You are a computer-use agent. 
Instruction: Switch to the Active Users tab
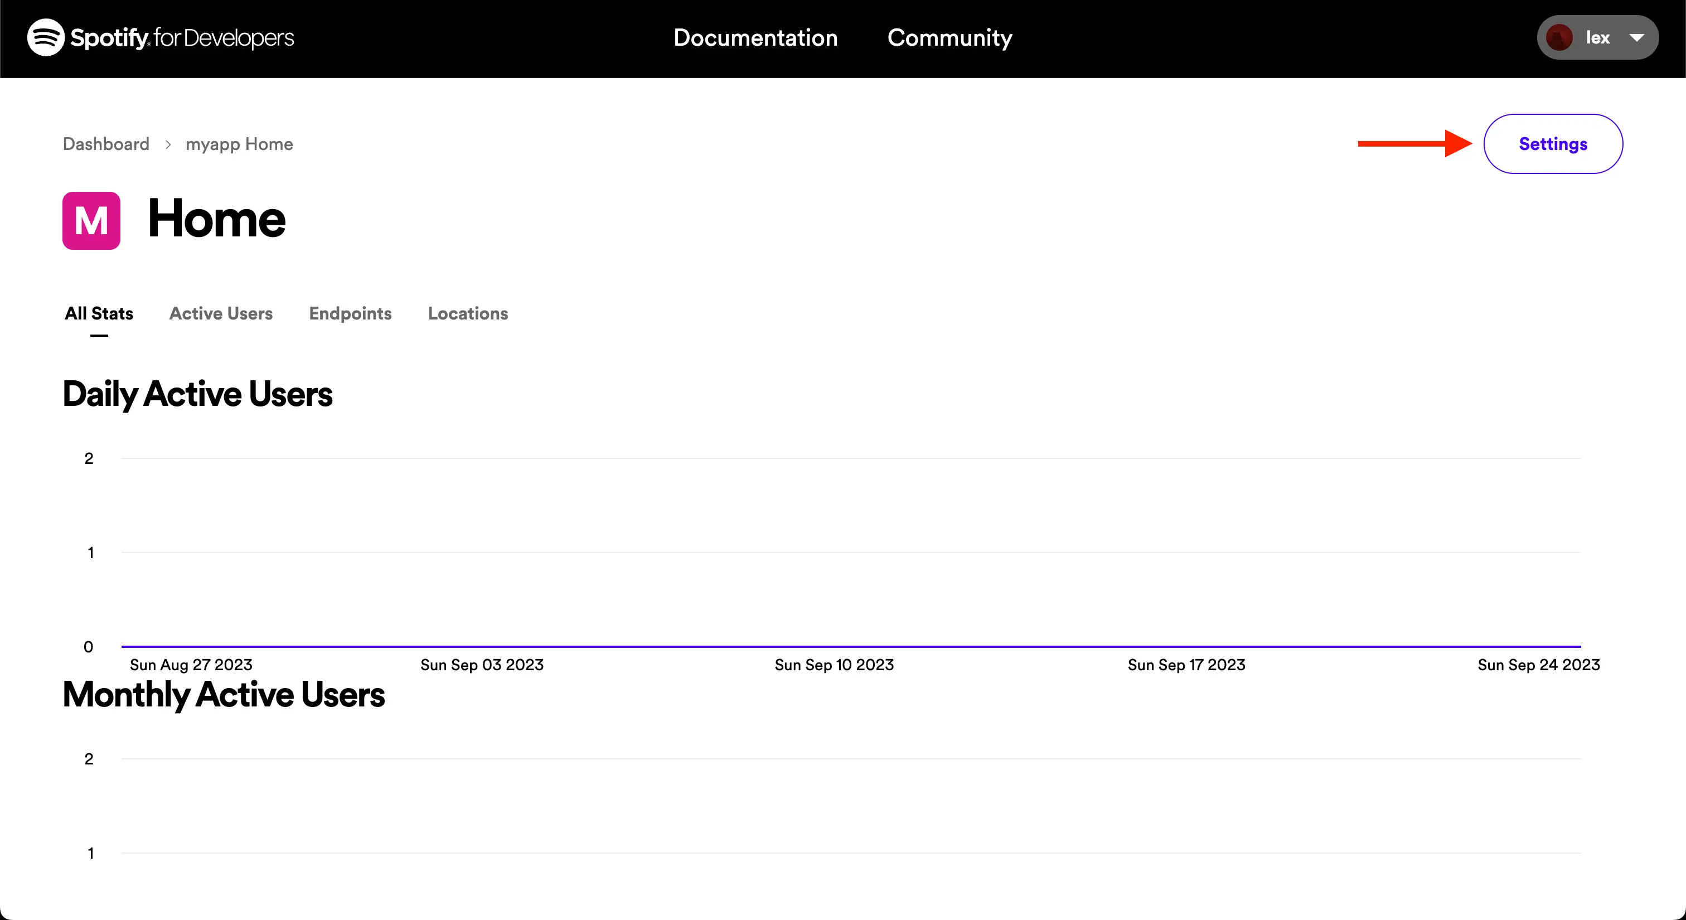point(221,313)
